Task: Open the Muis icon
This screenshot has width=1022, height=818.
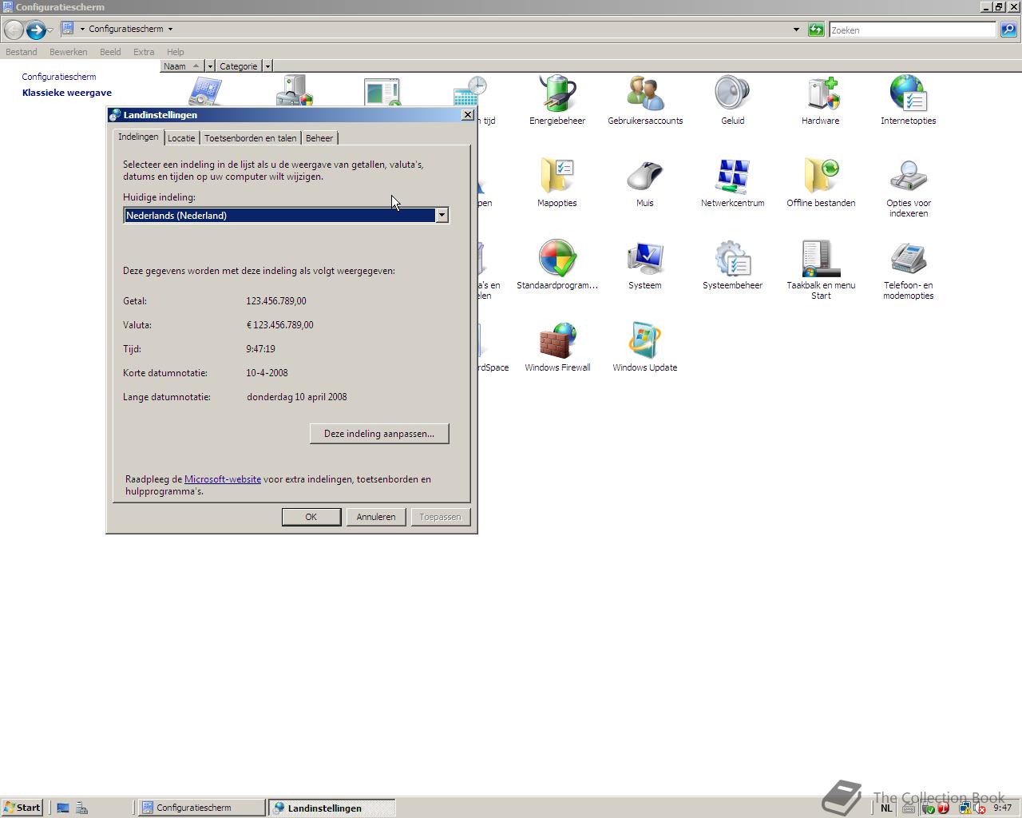Action: (x=644, y=176)
